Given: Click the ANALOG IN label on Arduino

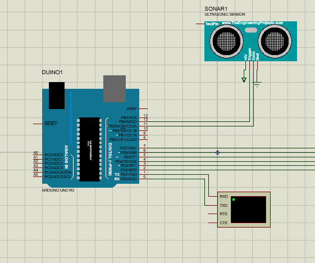Looking at the screenshot, I should pos(66,157).
